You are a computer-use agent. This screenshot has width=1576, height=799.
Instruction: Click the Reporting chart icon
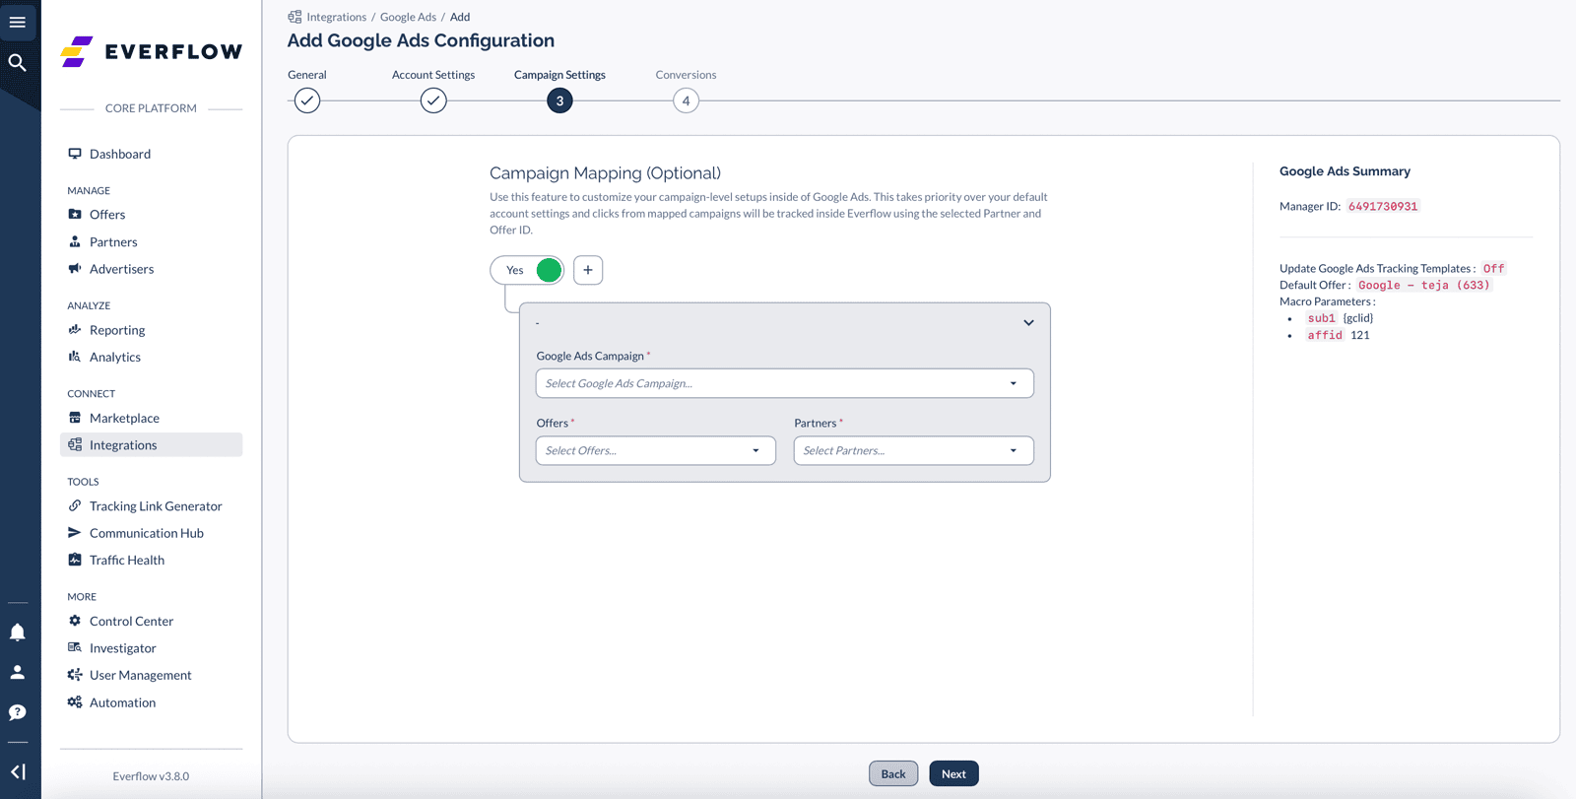(75, 330)
